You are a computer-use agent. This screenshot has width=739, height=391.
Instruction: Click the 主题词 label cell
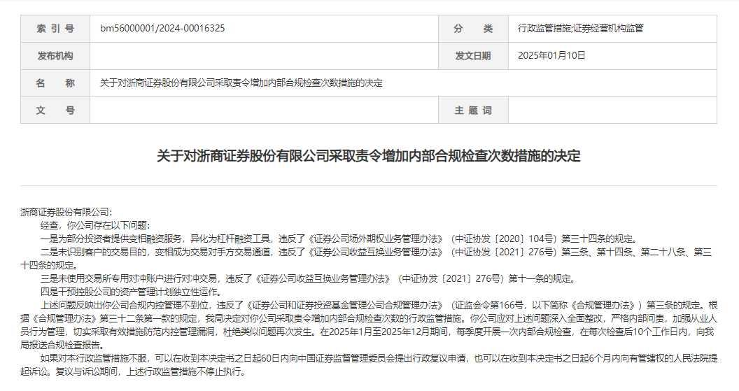tap(473, 111)
